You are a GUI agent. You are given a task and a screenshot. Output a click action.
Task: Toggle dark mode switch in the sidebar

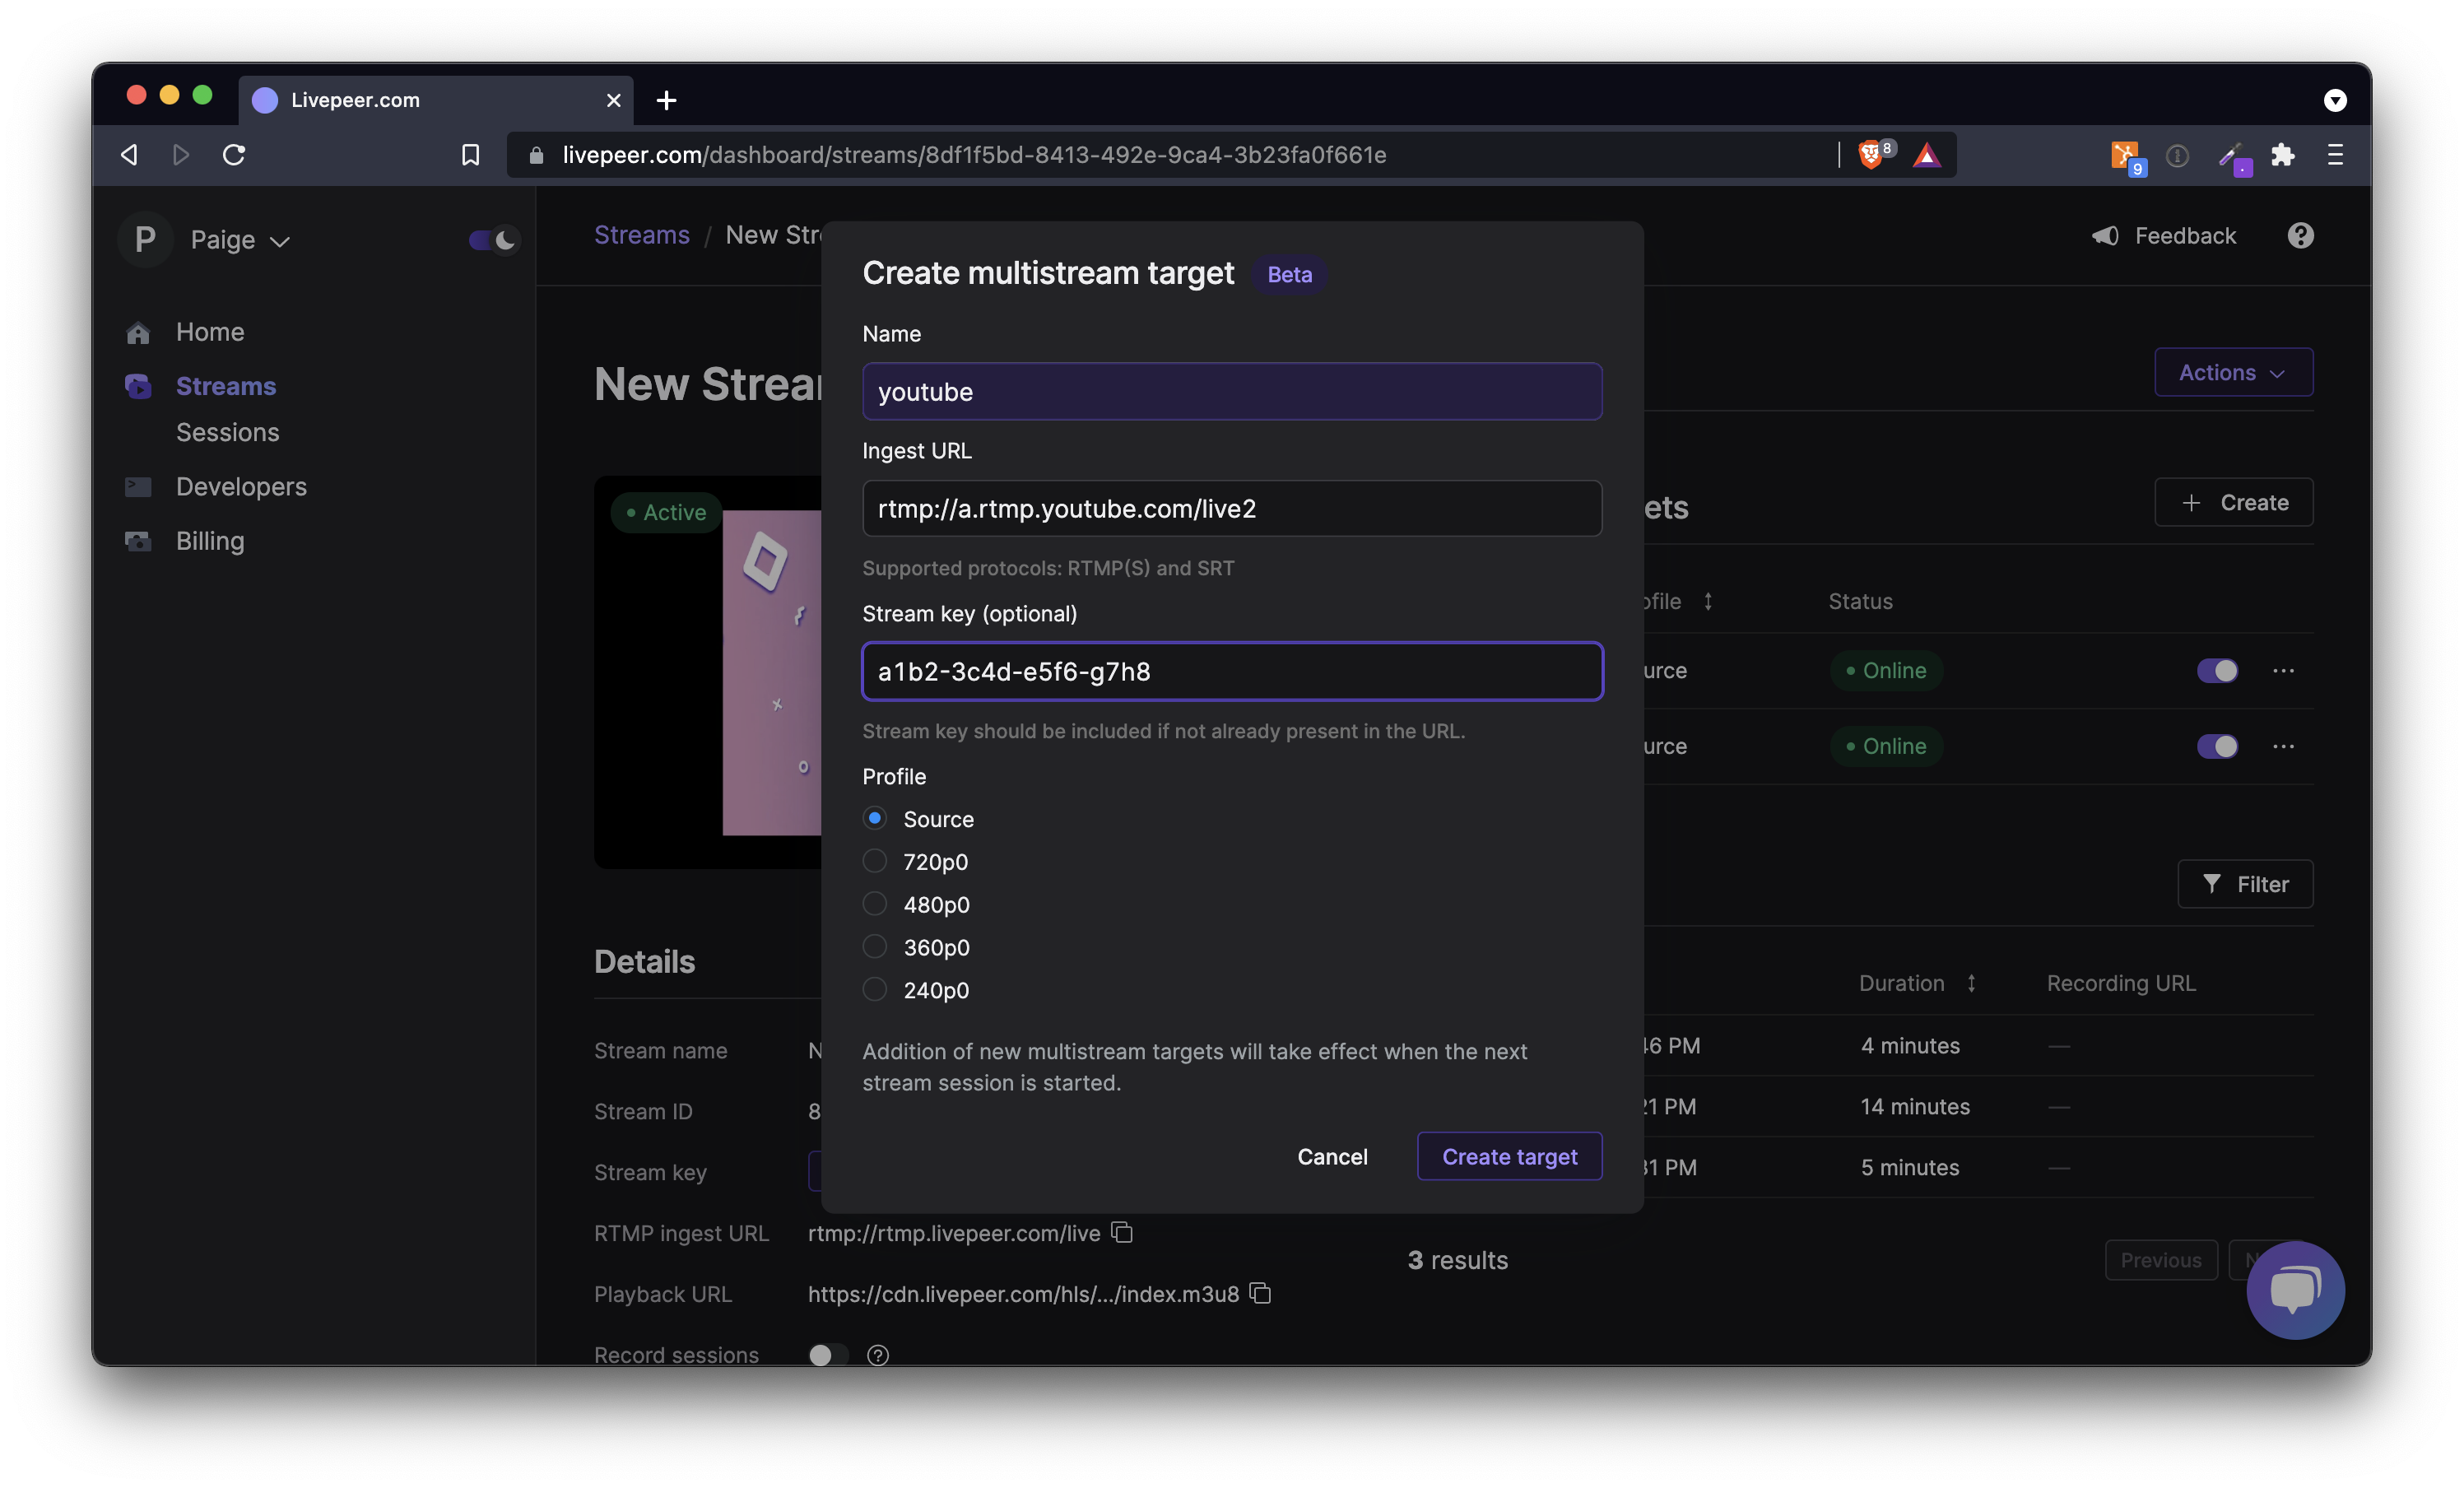point(493,240)
